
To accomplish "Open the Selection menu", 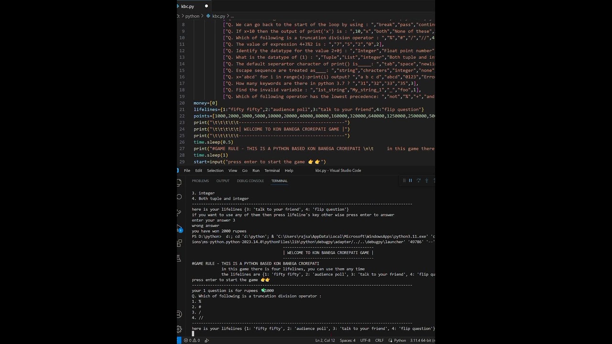I will pyautogui.click(x=215, y=171).
